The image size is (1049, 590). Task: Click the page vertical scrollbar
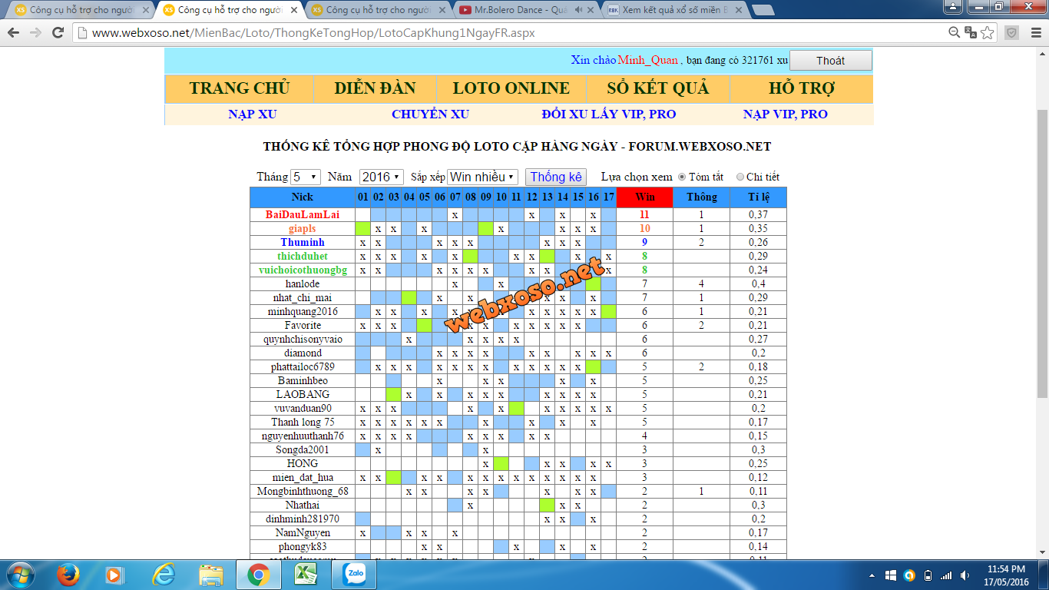point(1042,254)
